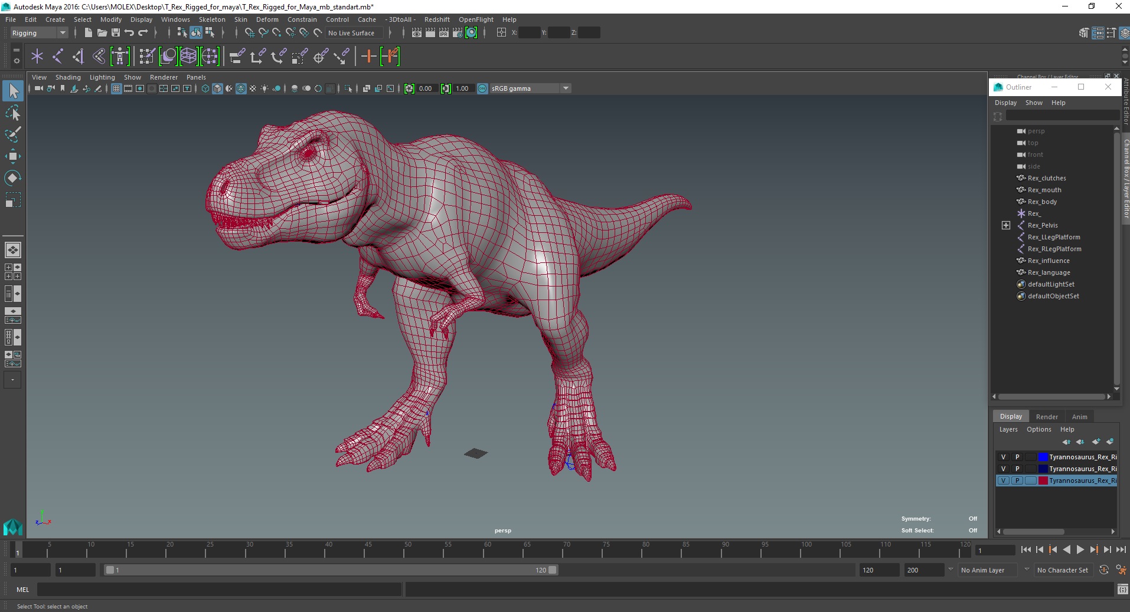
Task: Switch to the Render layers tab
Action: click(x=1047, y=416)
